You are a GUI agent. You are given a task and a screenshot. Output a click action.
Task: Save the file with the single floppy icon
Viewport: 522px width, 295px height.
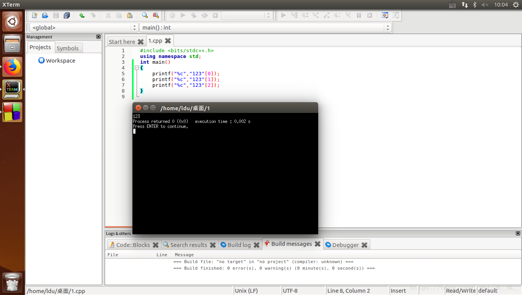click(x=56, y=15)
